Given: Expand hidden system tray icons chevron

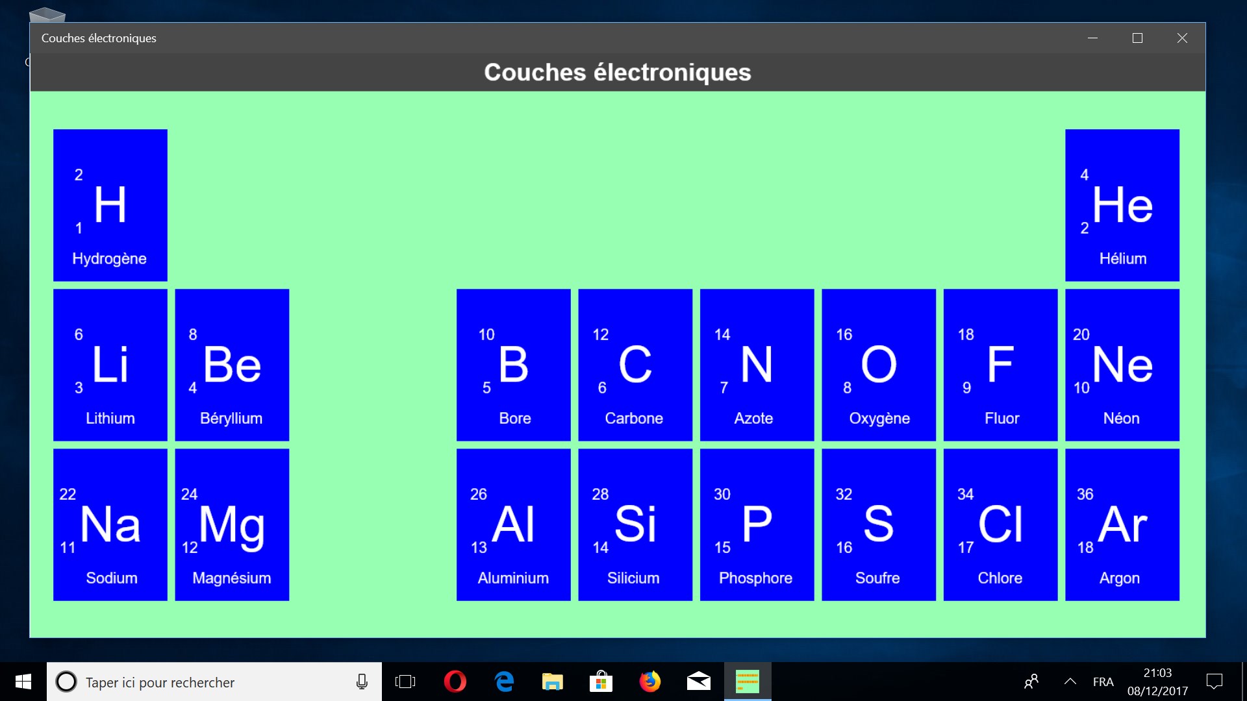Looking at the screenshot, I should (x=1070, y=682).
